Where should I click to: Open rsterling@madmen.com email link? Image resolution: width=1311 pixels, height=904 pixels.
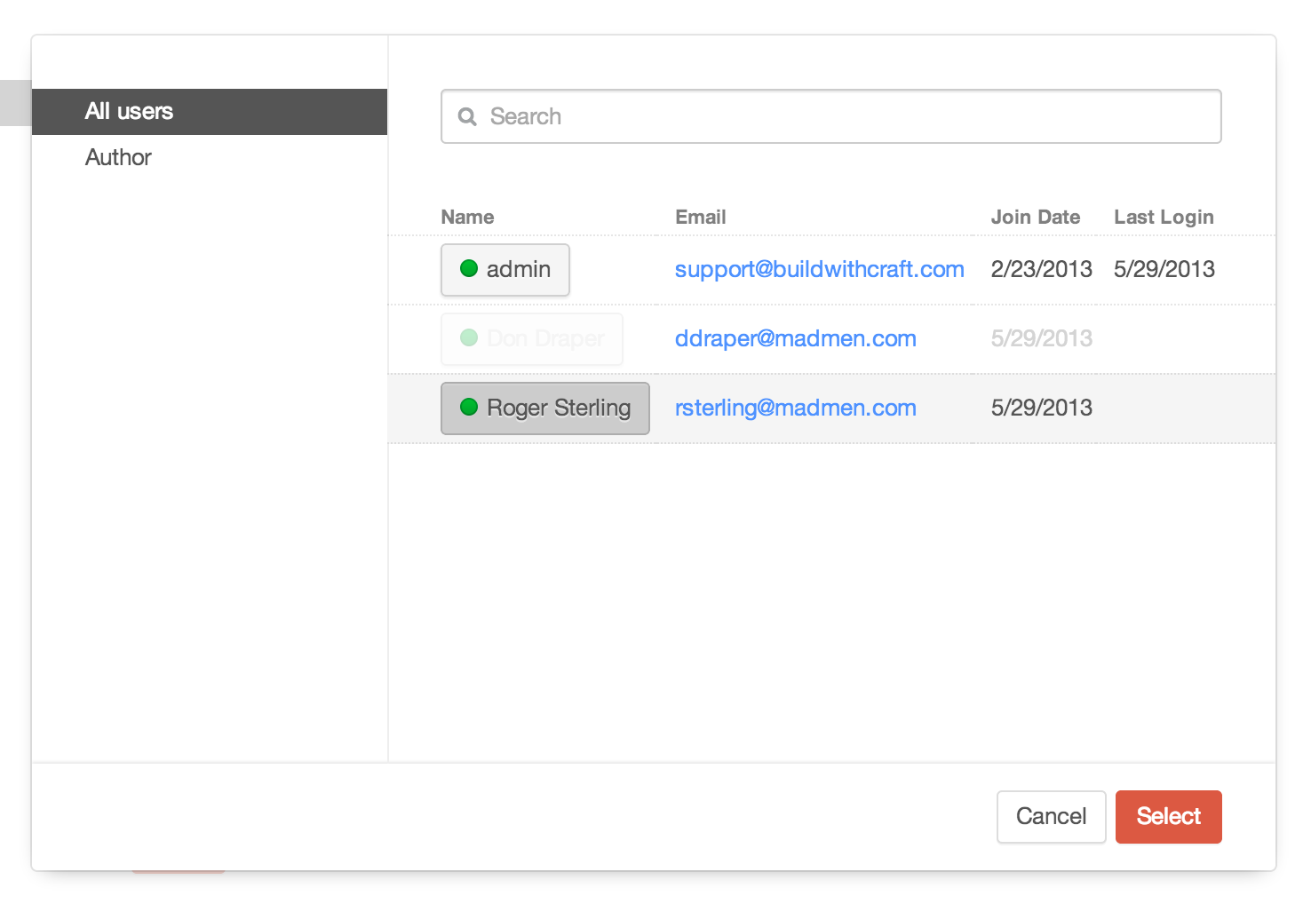[795, 408]
